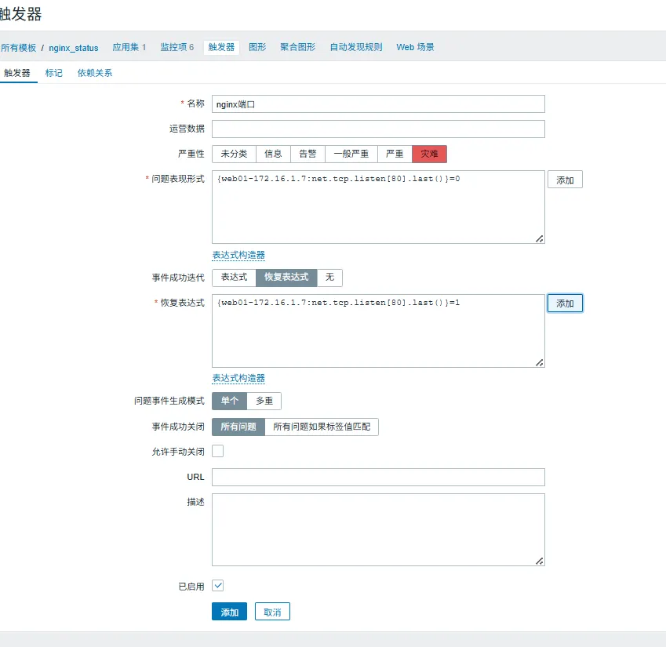Focus the URL text field
The image size is (666, 647).
(x=378, y=478)
